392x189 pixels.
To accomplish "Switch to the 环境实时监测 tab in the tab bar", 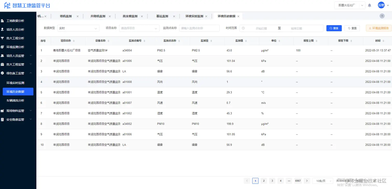I will click(x=194, y=16).
